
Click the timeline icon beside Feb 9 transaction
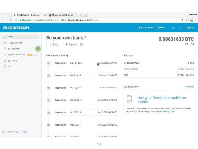[48, 76]
